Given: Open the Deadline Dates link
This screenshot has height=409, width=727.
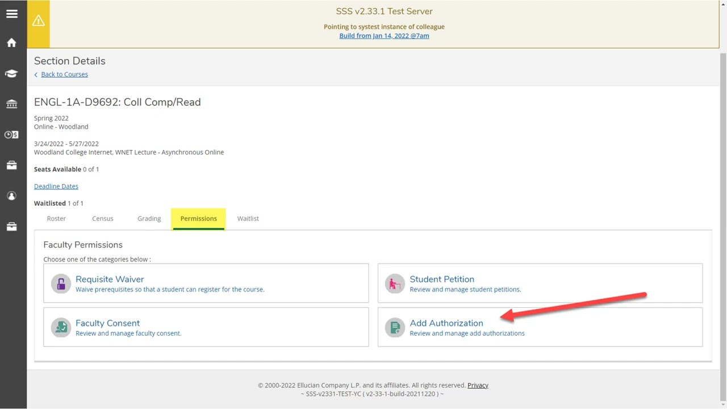Looking at the screenshot, I should 56,186.
